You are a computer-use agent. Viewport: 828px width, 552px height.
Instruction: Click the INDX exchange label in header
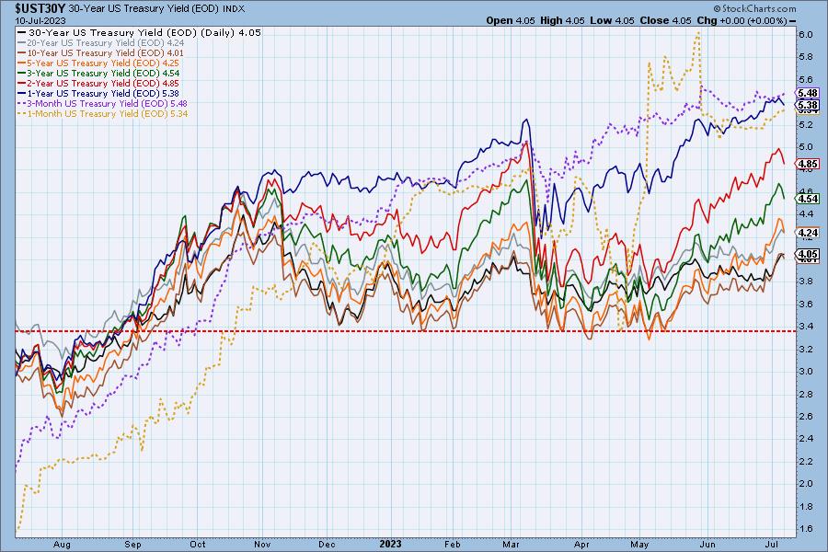[x=234, y=9]
